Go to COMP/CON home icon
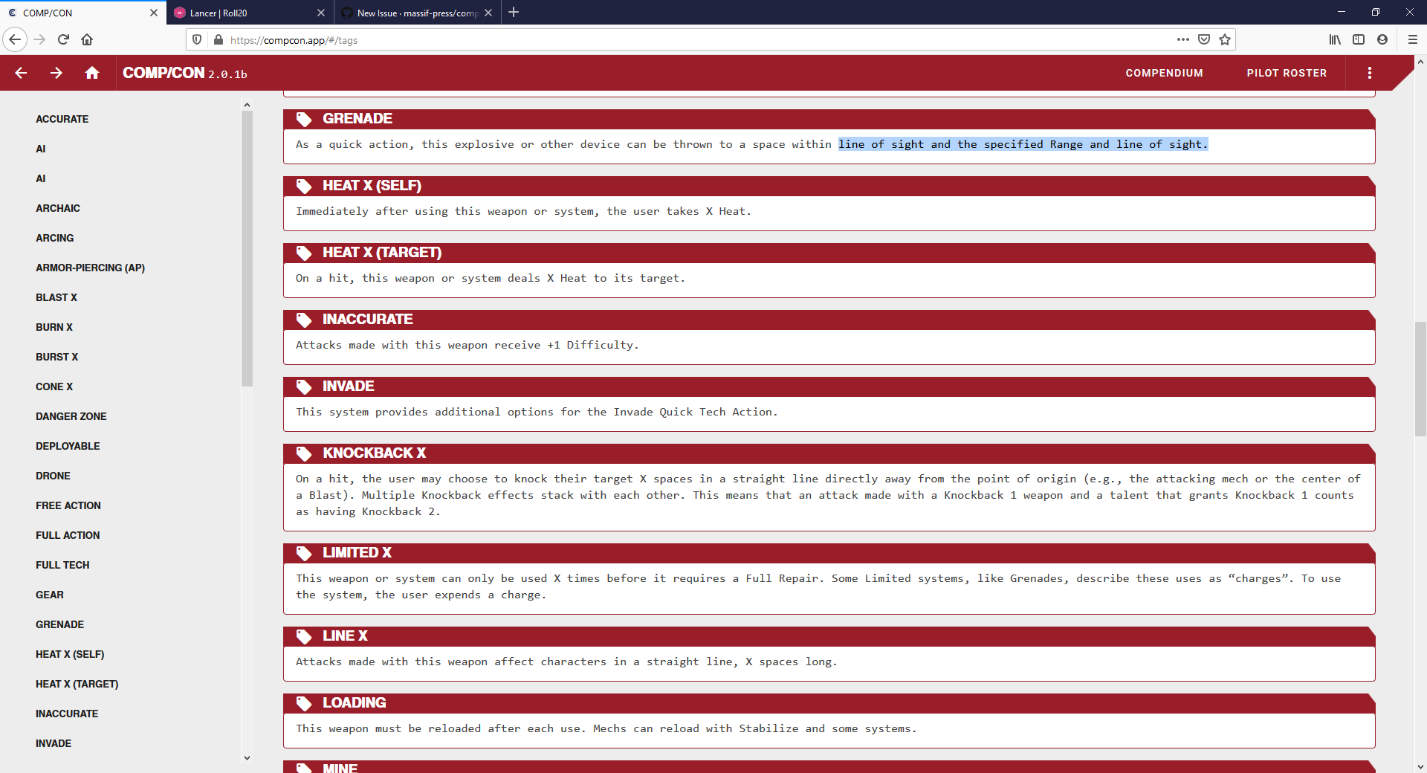This screenshot has width=1427, height=773. pos(92,73)
